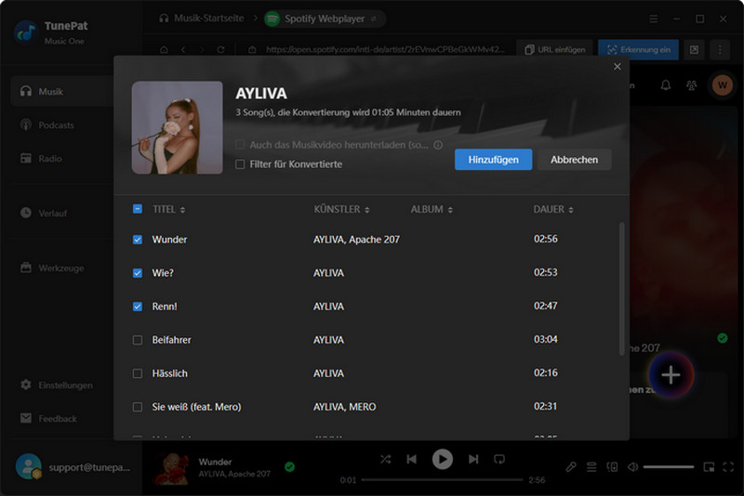Open the lyrics microphone icon
The image size is (744, 496).
(x=571, y=467)
